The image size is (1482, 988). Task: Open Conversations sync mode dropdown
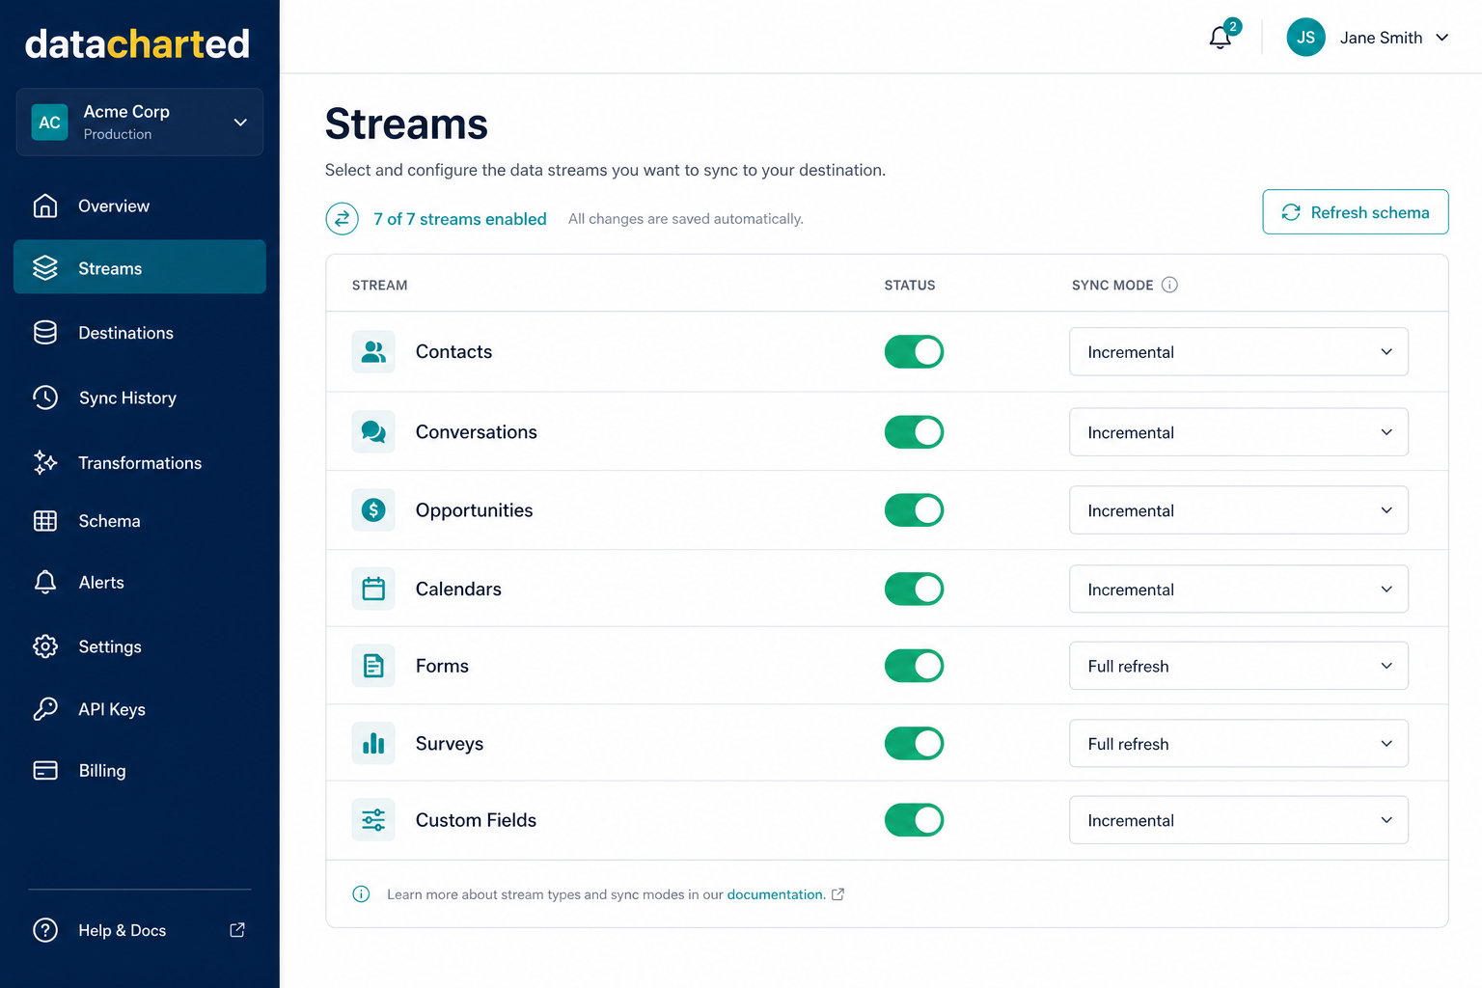click(x=1239, y=432)
